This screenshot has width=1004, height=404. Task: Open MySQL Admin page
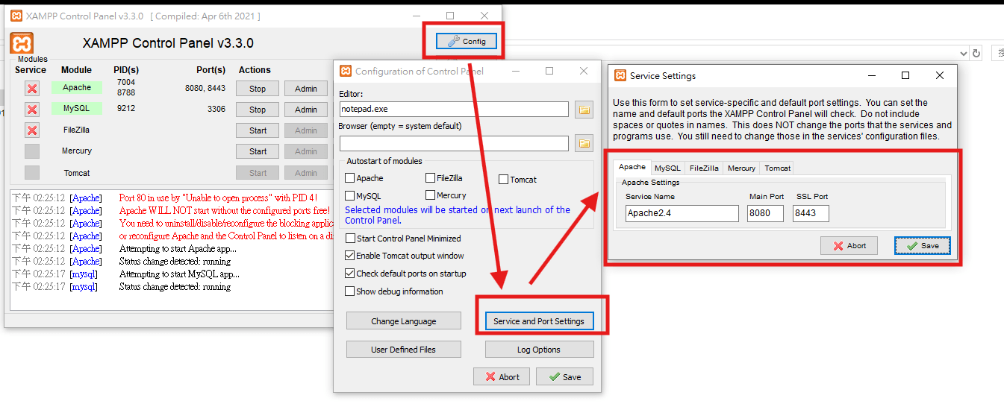tap(306, 110)
